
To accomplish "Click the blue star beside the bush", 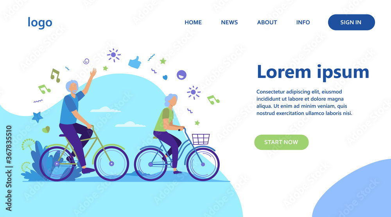I will [38, 117].
